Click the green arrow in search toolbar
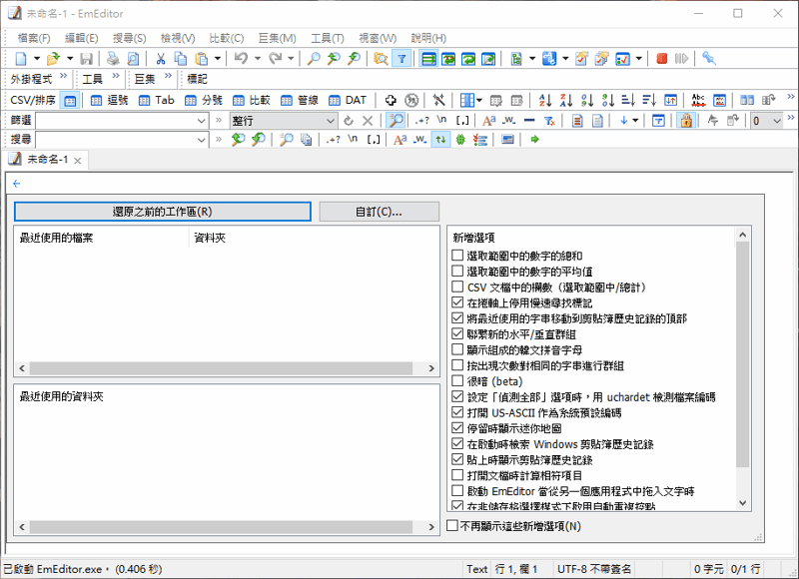The image size is (799, 579). [534, 139]
